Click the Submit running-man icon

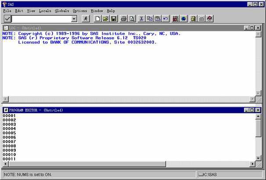(86, 19)
